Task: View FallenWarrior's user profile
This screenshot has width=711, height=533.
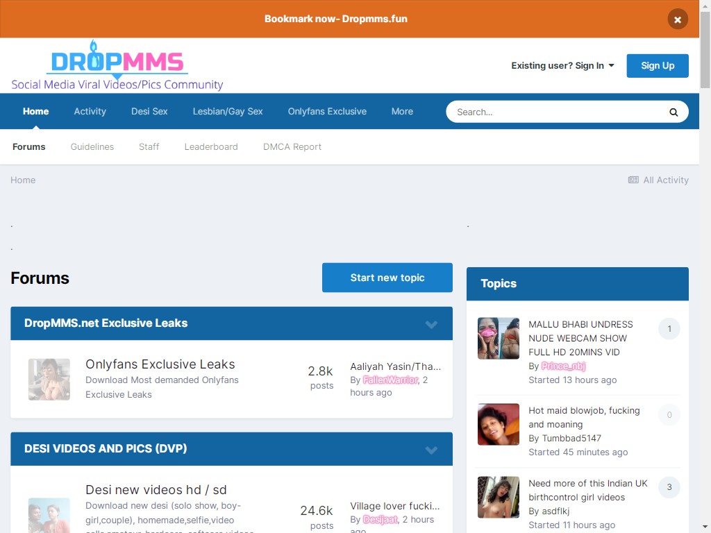Action: [390, 380]
